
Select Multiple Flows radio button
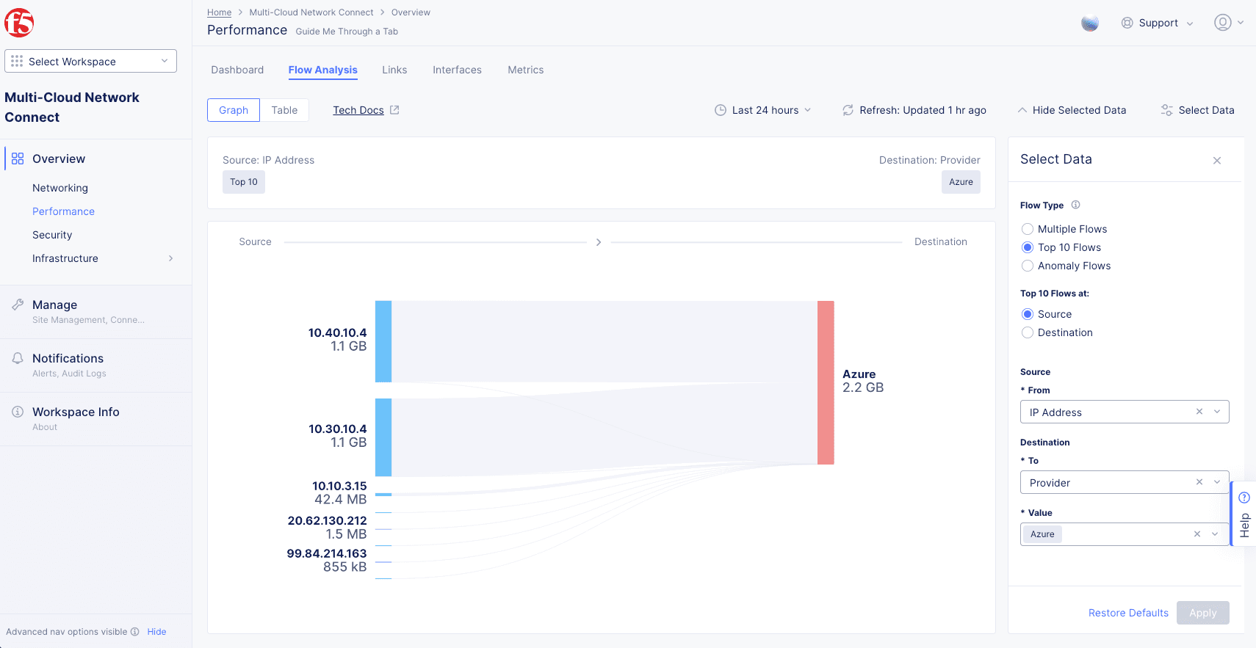[x=1028, y=229]
